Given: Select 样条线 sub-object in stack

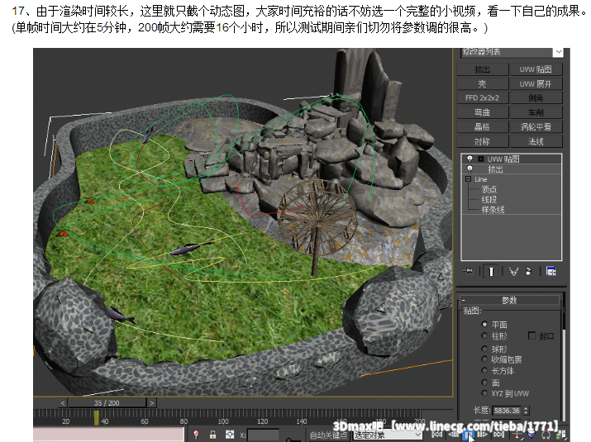Looking at the screenshot, I should 493,210.
